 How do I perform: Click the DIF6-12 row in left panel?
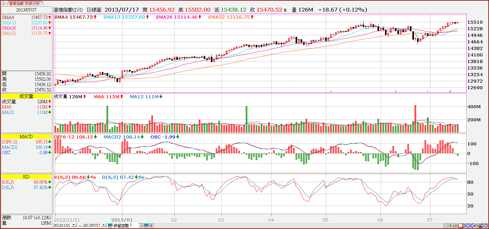pos(26,142)
